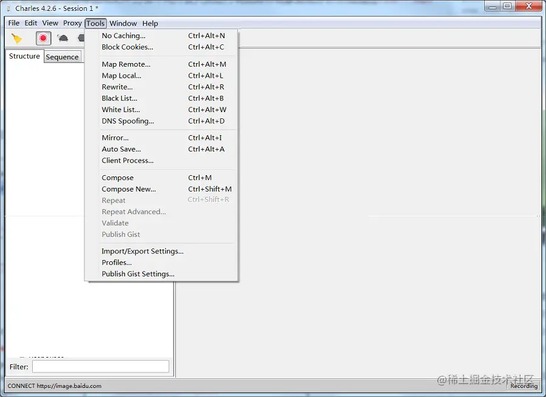Open Map Remote settings

[126, 64]
